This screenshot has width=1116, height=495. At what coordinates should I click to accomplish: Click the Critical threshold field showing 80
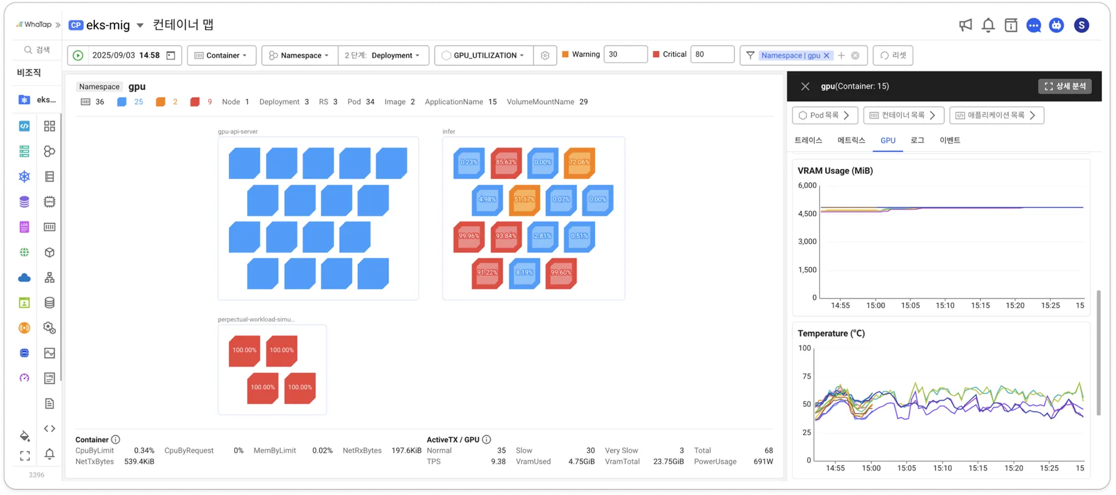coord(712,55)
